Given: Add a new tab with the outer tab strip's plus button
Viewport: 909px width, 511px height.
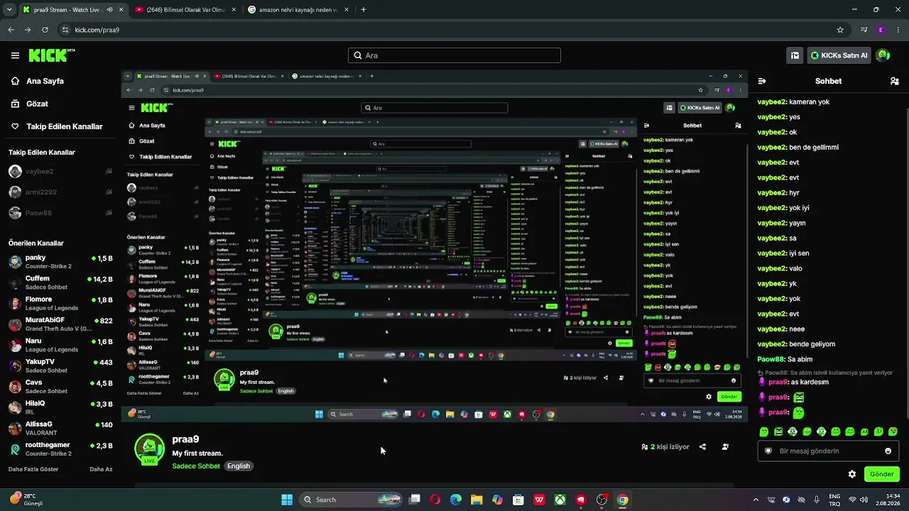Looking at the screenshot, I should point(364,10).
